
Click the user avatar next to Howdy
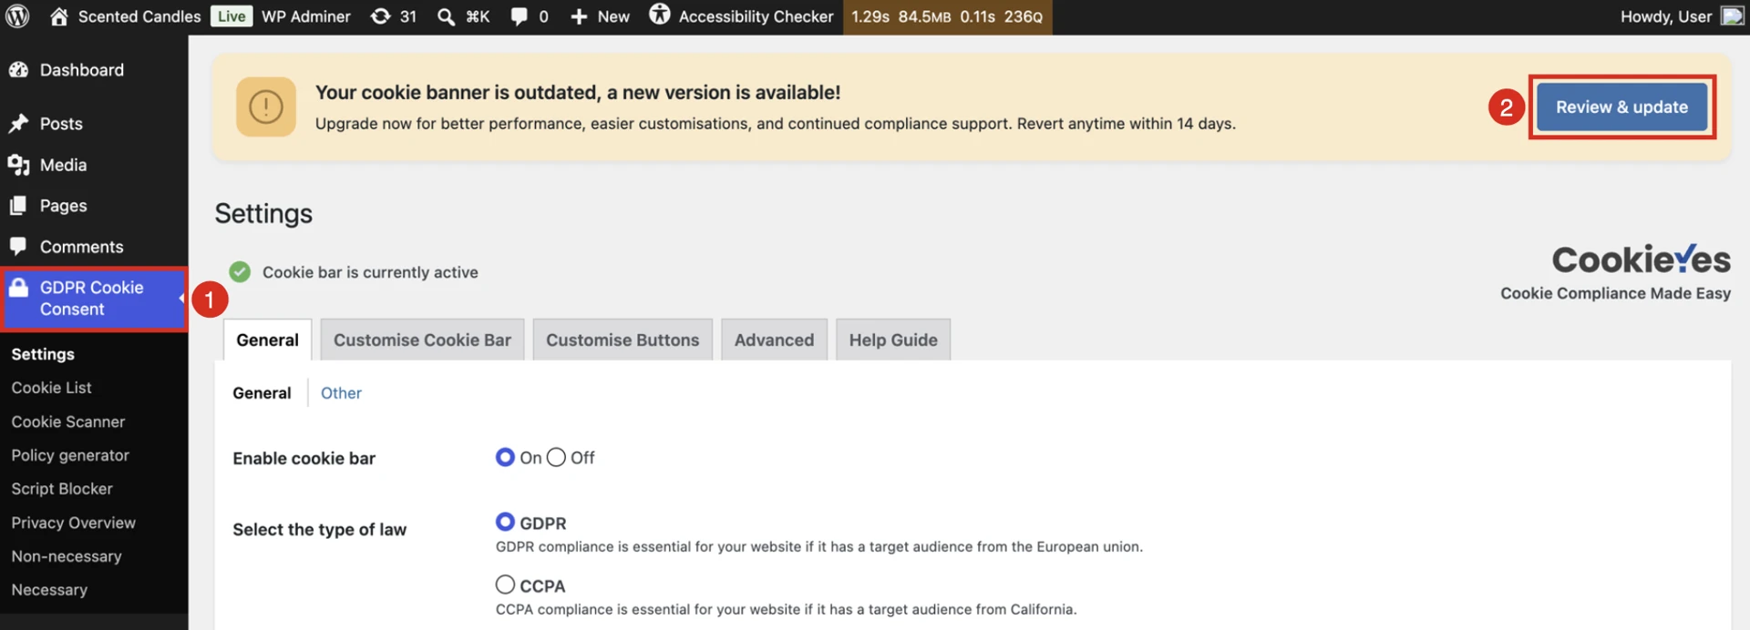click(x=1732, y=16)
